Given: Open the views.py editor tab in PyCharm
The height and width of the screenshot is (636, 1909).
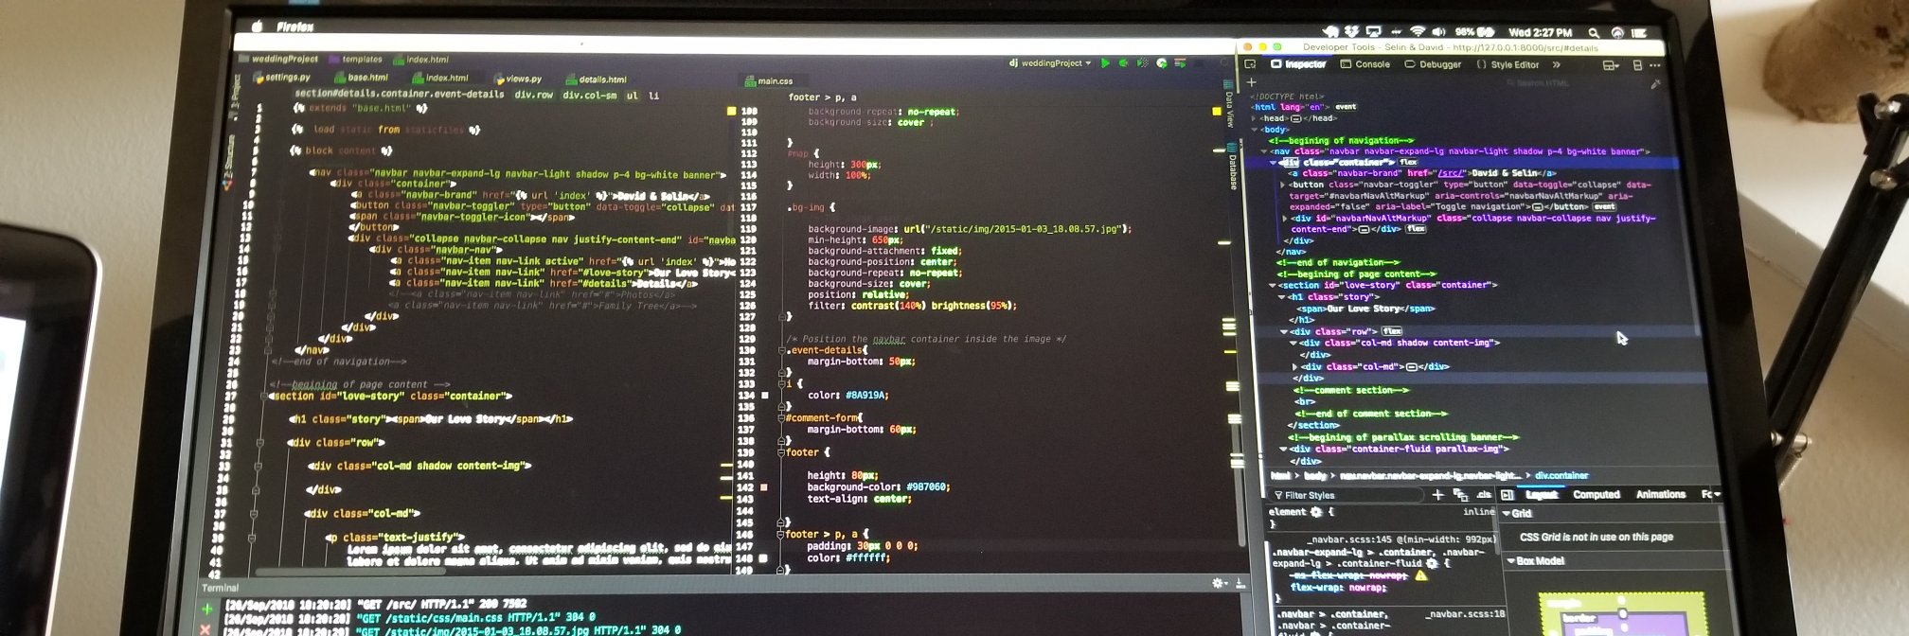Looking at the screenshot, I should point(517,79).
